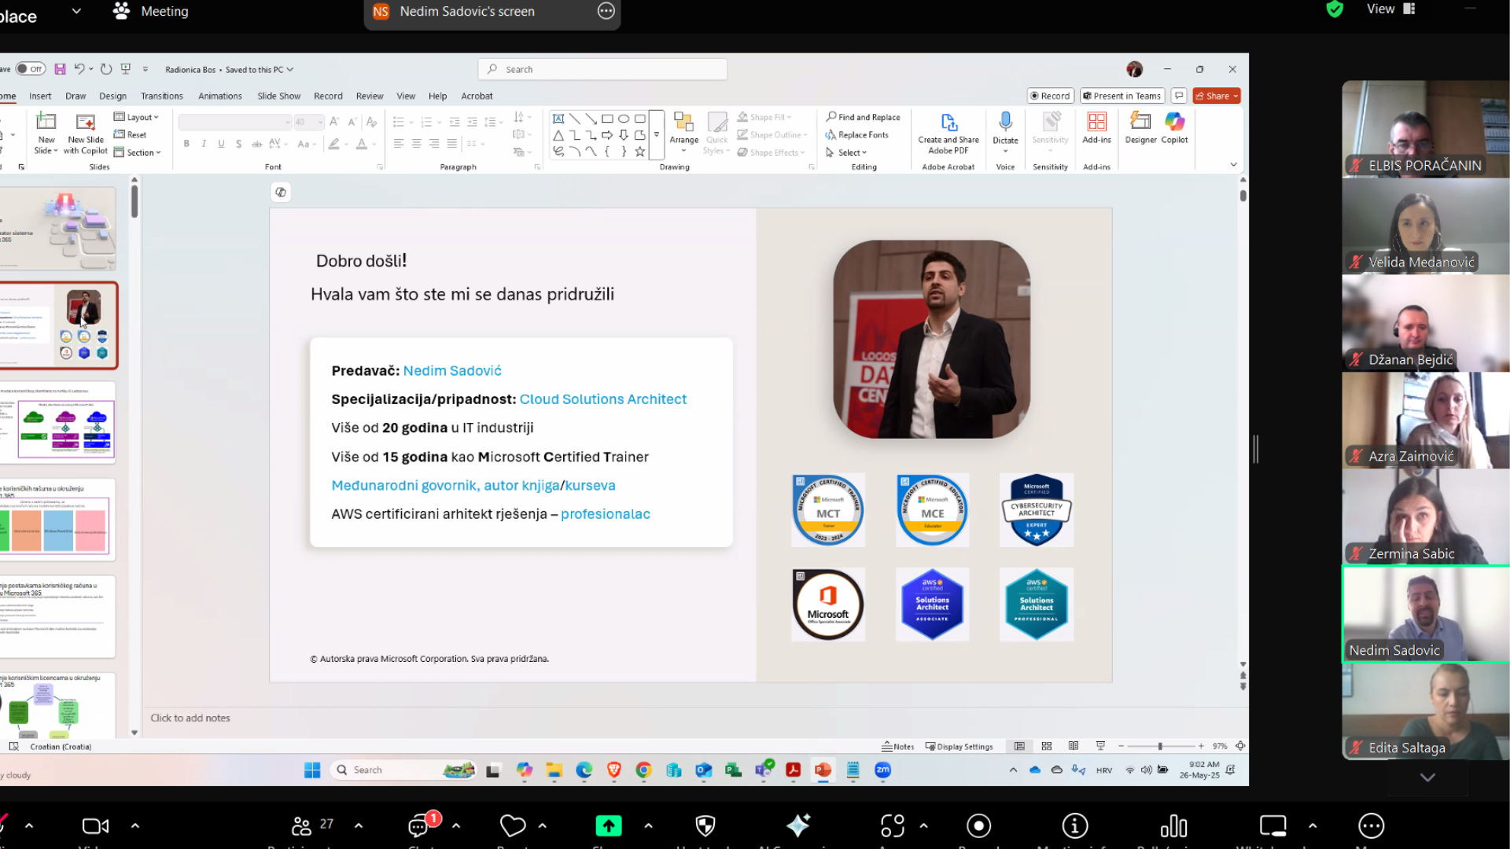Apply Underline formatting
The height and width of the screenshot is (849, 1510).
221,144
